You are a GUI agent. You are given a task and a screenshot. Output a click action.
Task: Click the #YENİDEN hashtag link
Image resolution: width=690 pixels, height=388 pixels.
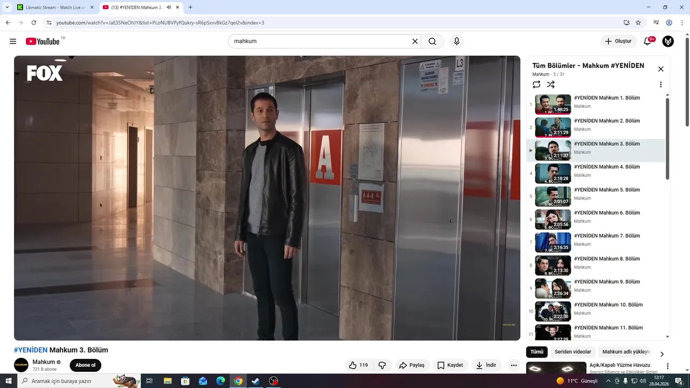[x=31, y=350]
